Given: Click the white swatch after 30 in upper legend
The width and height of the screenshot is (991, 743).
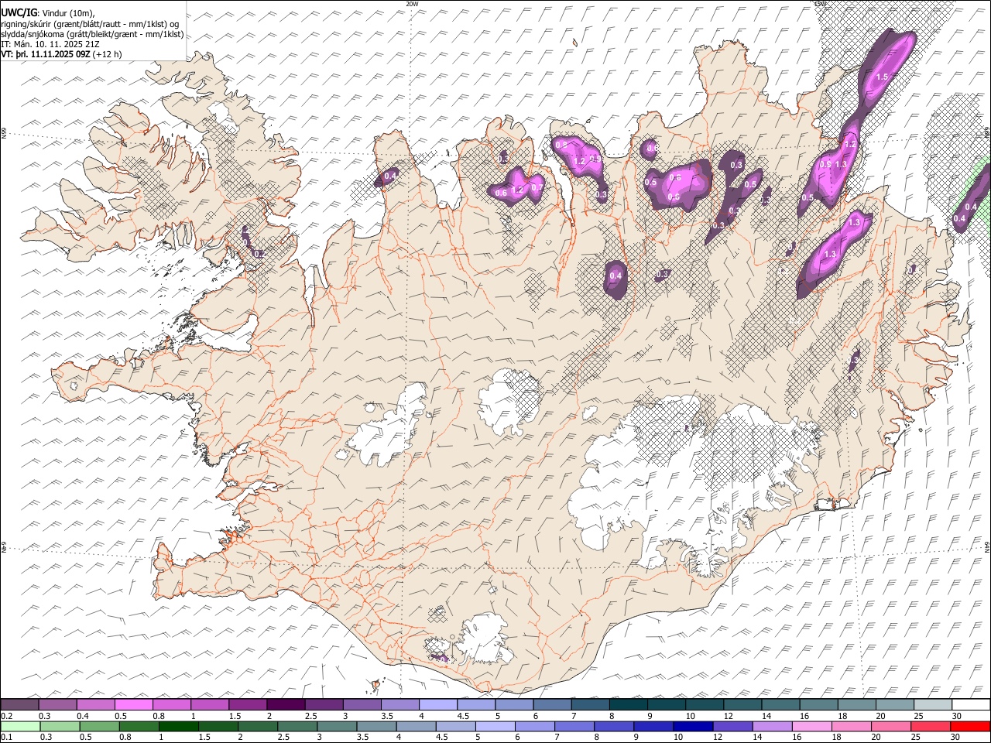Looking at the screenshot, I should click(971, 705).
